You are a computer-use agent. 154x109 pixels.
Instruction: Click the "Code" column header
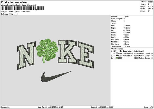pyautogui.click(x=136, y=51)
